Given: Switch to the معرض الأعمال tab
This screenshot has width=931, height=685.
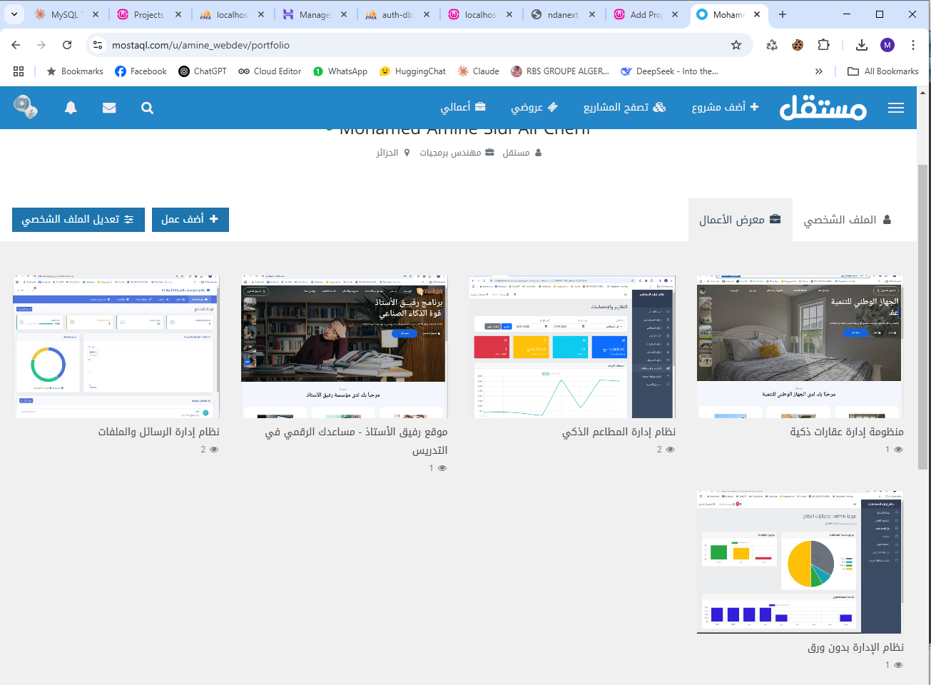Looking at the screenshot, I should pyautogui.click(x=740, y=220).
